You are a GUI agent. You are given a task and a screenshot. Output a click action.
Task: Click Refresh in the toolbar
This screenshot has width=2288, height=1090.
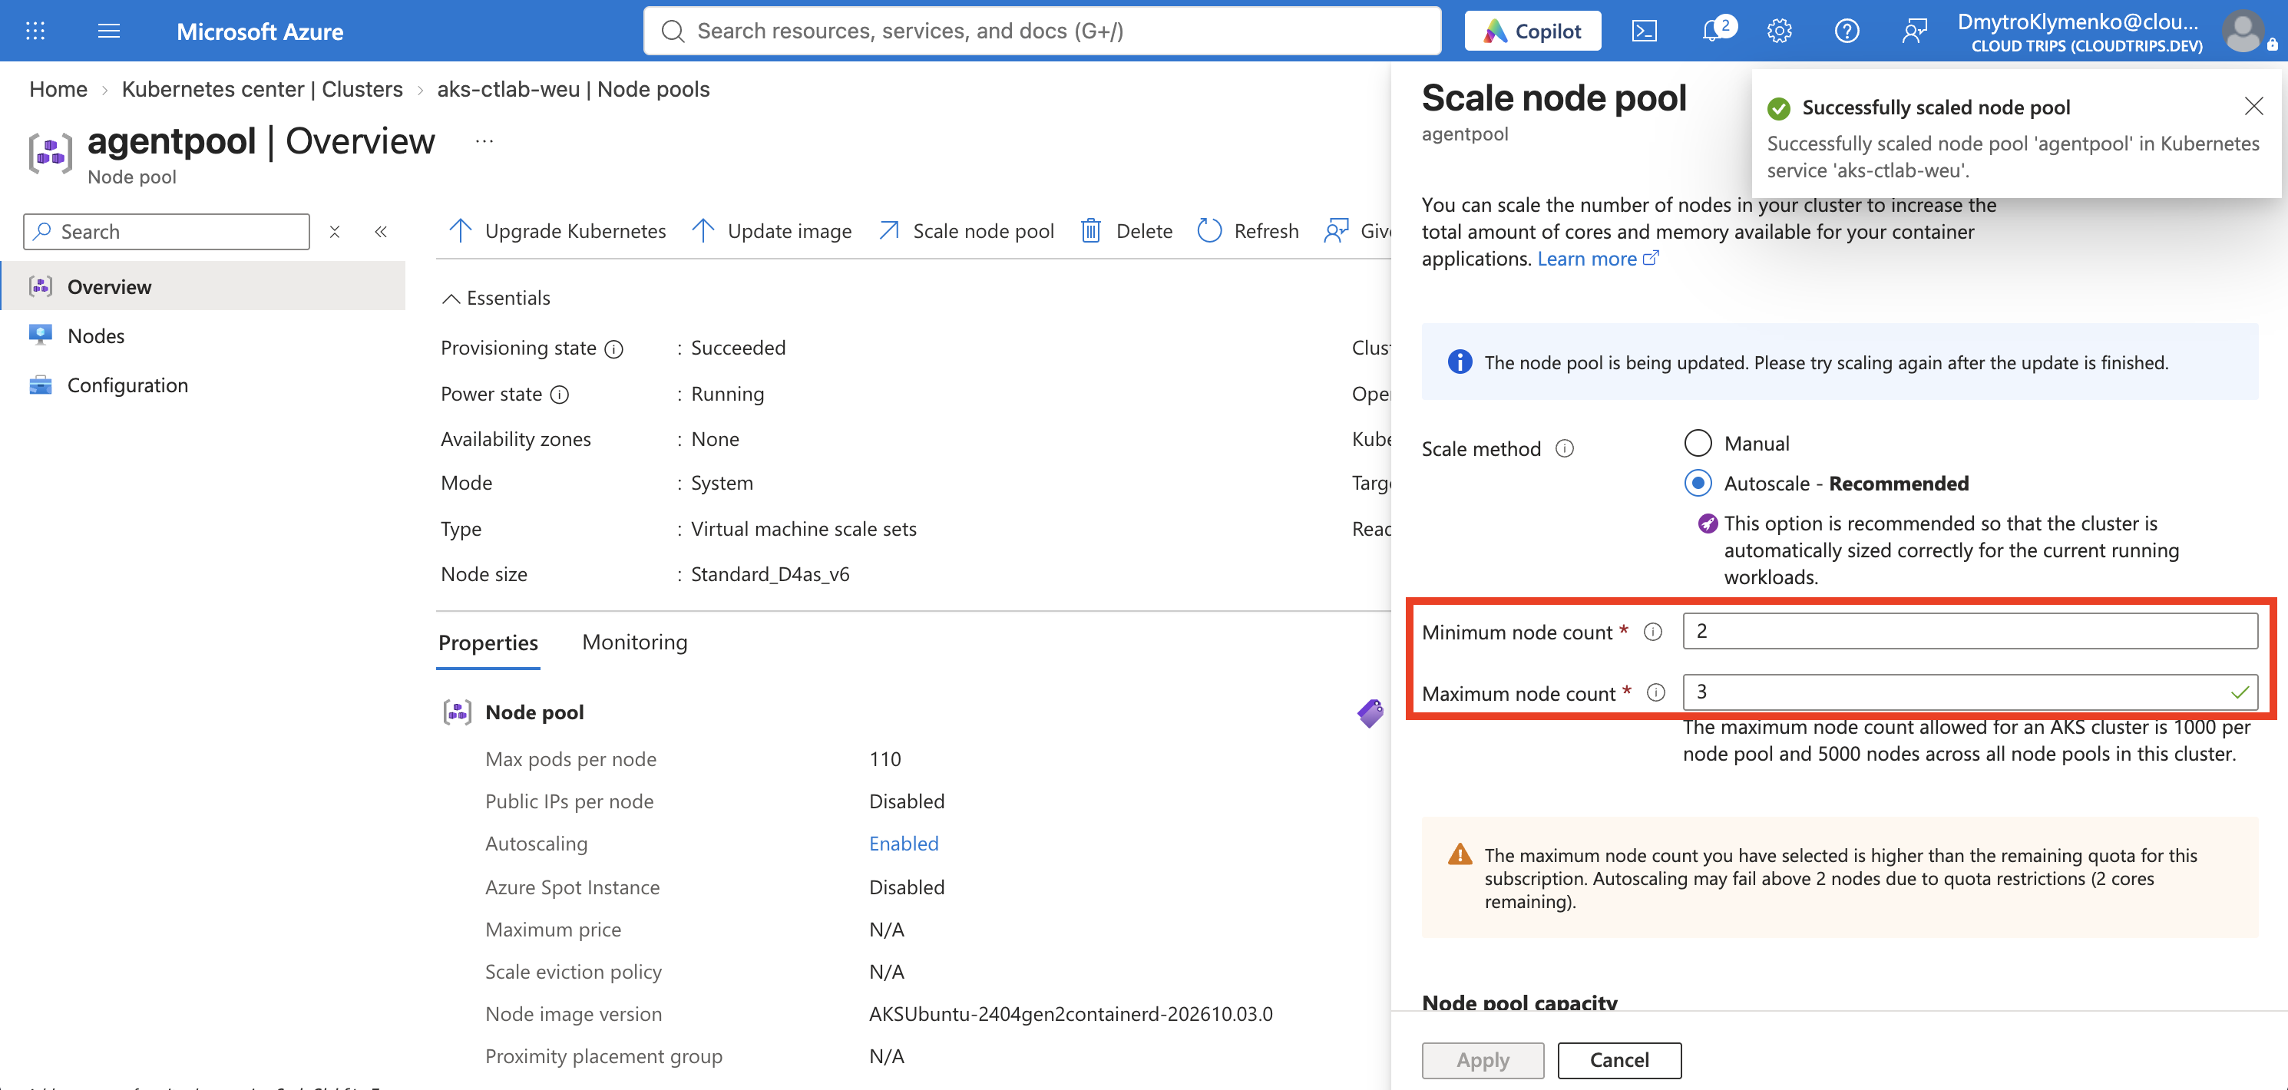coord(1248,231)
